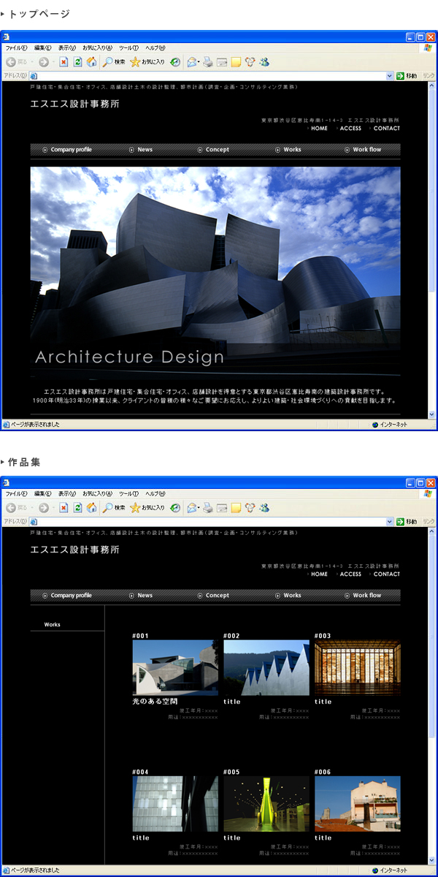Click yellow Discuss icon in Architecture Design window
The width and height of the screenshot is (438, 877).
click(236, 62)
